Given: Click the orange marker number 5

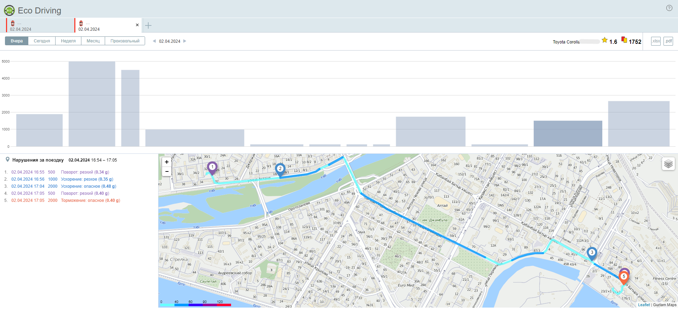Looking at the screenshot, I should pyautogui.click(x=624, y=277).
